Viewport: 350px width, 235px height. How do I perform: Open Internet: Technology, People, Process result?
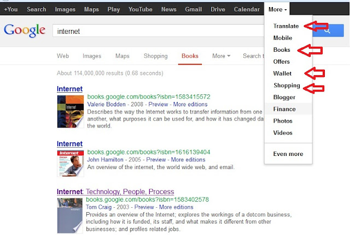point(115,191)
